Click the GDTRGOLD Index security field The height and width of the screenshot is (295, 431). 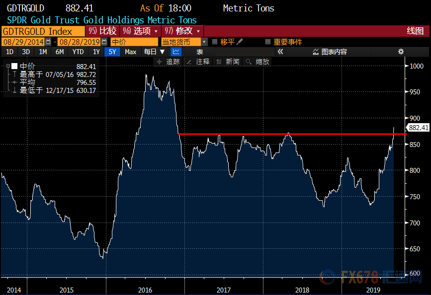click(x=43, y=31)
